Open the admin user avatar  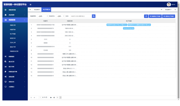point(169,5)
